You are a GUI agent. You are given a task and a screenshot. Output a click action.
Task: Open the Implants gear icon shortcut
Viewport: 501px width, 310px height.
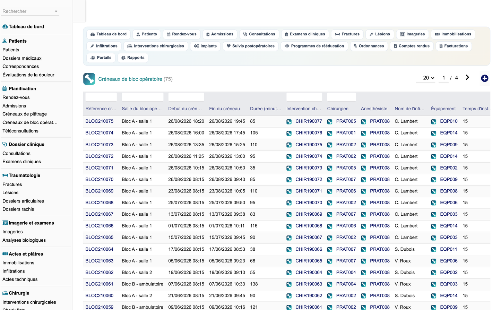tap(197, 46)
